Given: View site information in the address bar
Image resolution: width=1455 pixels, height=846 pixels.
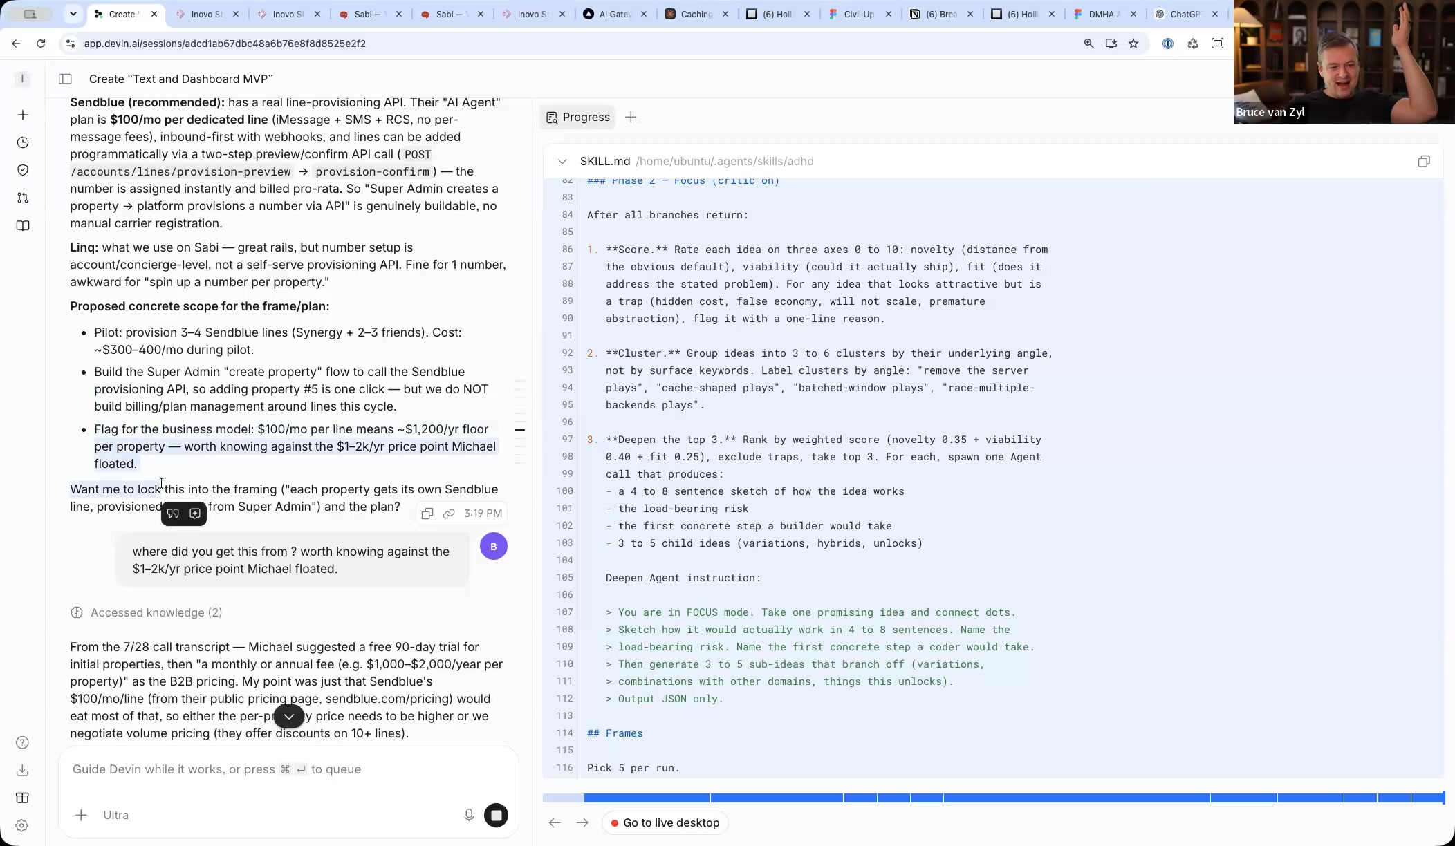Looking at the screenshot, I should point(70,44).
